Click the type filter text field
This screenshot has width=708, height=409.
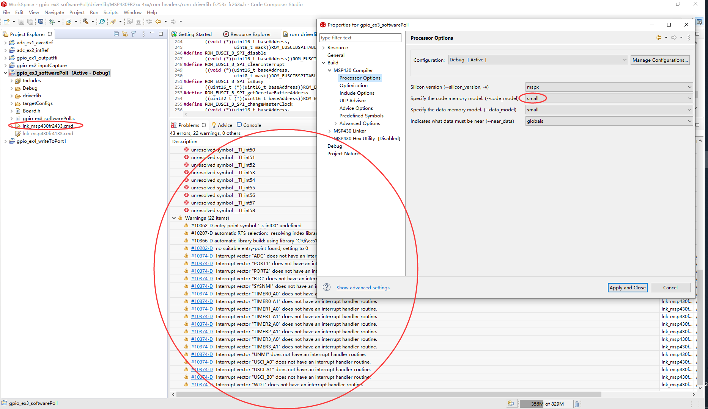[x=360, y=38]
